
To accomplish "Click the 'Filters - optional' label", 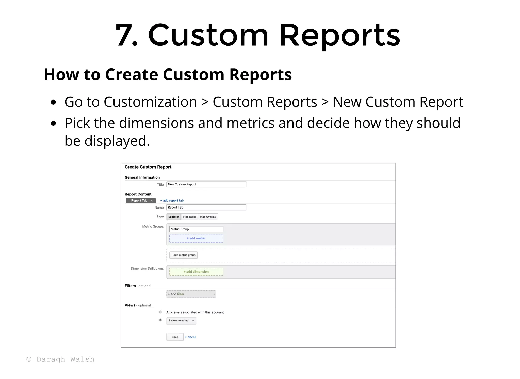I will tap(138, 286).
